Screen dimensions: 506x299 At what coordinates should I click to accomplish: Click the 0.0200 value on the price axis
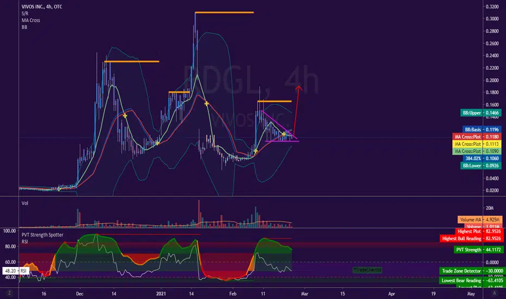point(492,190)
